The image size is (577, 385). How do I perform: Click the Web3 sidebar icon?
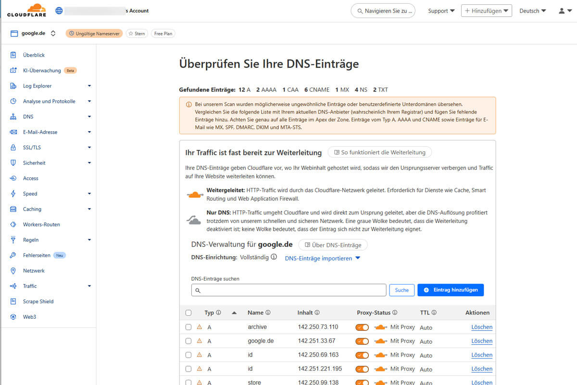click(x=13, y=317)
